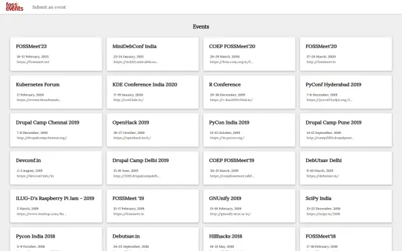Click the URL under R Conference

coord(231,100)
